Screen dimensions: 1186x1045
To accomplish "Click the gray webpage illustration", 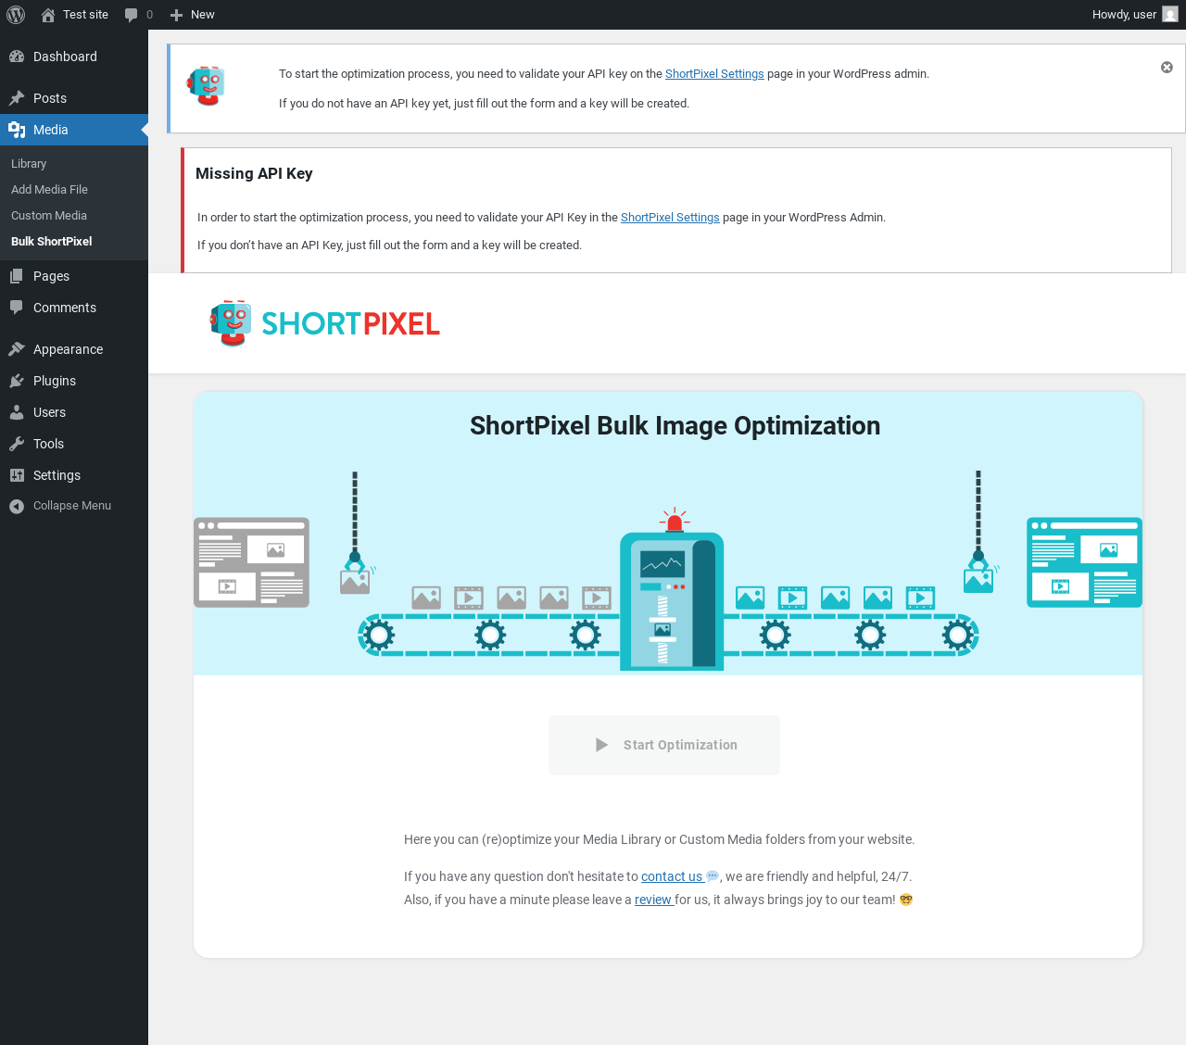I will [x=251, y=562].
